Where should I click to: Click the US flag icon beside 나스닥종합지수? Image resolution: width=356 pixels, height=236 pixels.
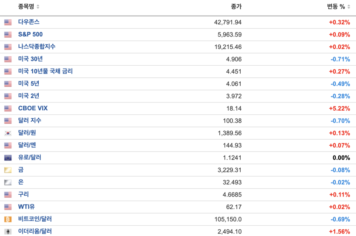click(8, 47)
